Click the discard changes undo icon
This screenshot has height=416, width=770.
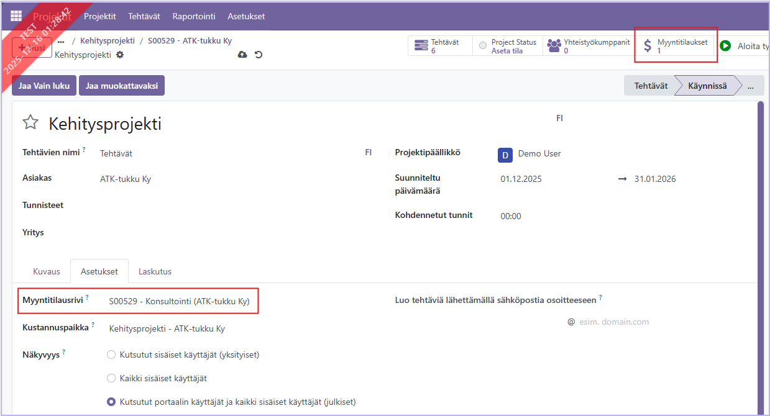click(259, 55)
